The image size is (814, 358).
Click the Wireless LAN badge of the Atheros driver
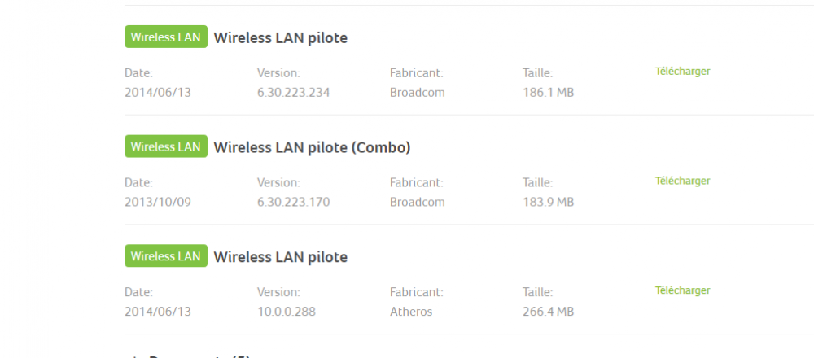coord(166,256)
